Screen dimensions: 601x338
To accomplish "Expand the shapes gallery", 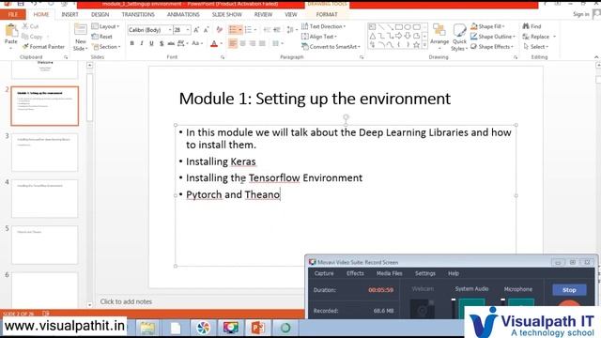I will click(425, 45).
